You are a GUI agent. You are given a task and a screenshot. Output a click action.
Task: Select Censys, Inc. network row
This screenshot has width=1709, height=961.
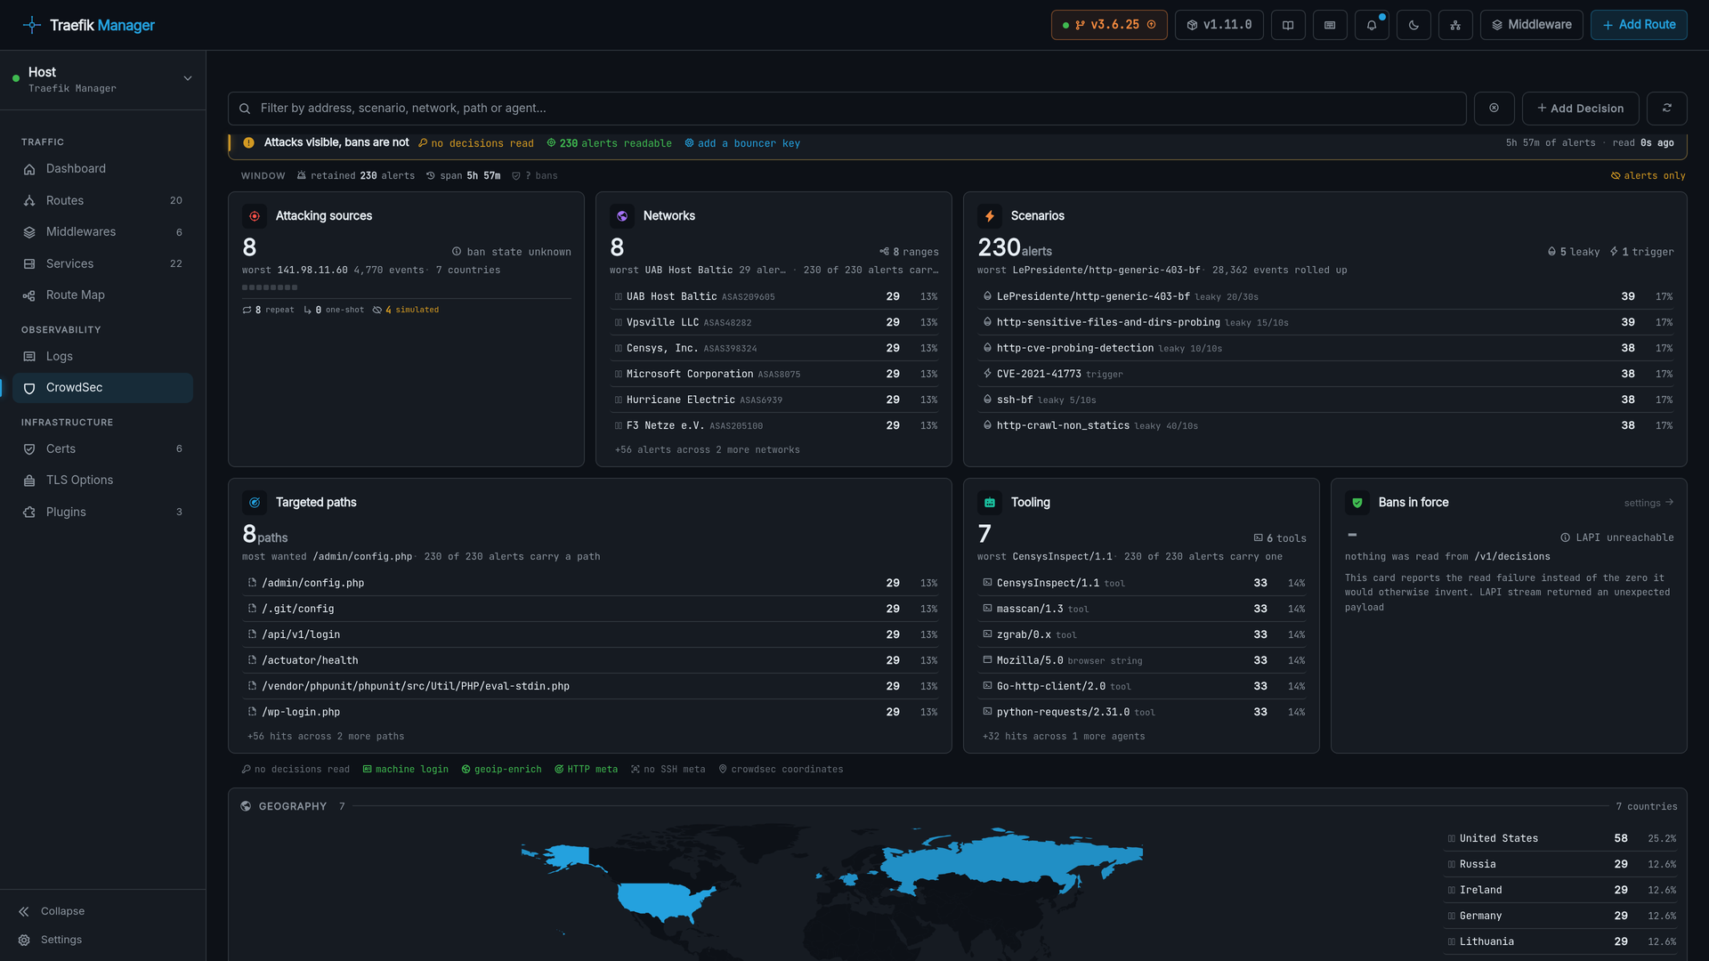click(775, 349)
